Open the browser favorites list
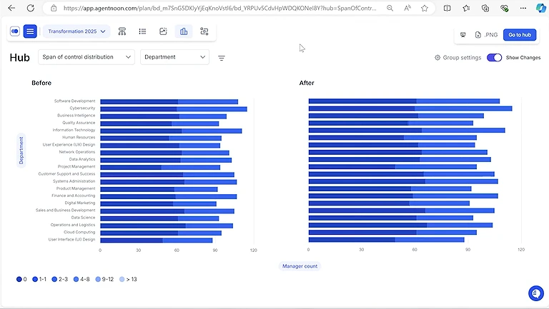This screenshot has width=549, height=309. 466,8
